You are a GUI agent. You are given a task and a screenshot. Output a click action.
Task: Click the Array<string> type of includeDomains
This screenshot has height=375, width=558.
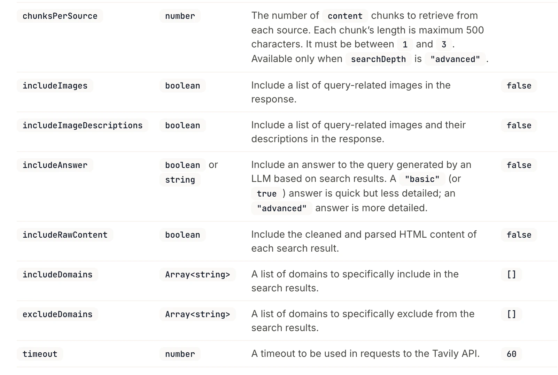(x=197, y=275)
